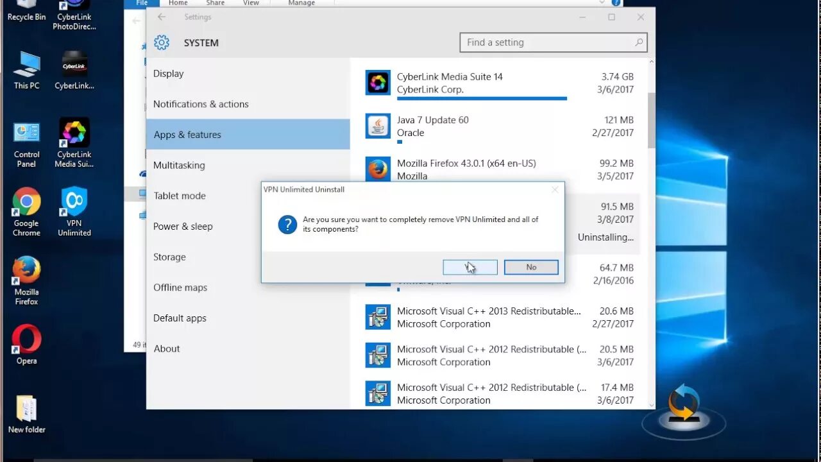Open Recycle Bin on desktop
The width and height of the screenshot is (821, 462).
click(26, 11)
